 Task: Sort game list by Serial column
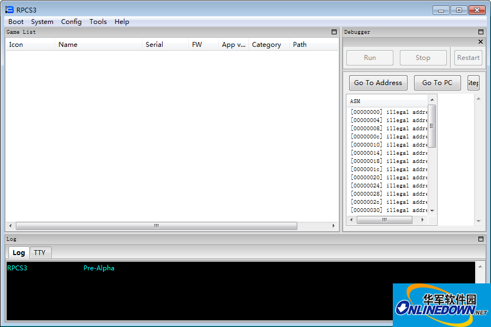pyautogui.click(x=165, y=45)
